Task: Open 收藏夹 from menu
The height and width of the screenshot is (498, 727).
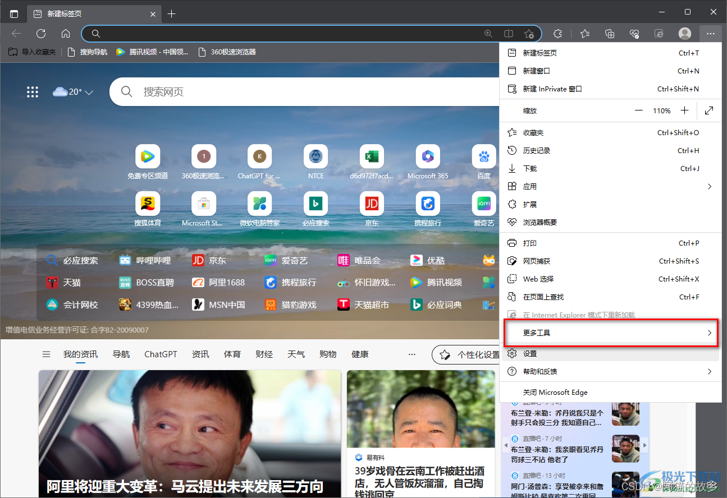Action: point(610,132)
